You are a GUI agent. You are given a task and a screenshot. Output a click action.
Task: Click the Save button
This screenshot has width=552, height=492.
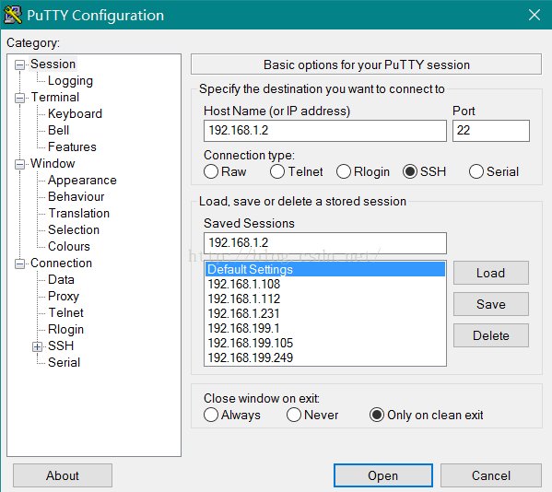point(491,304)
